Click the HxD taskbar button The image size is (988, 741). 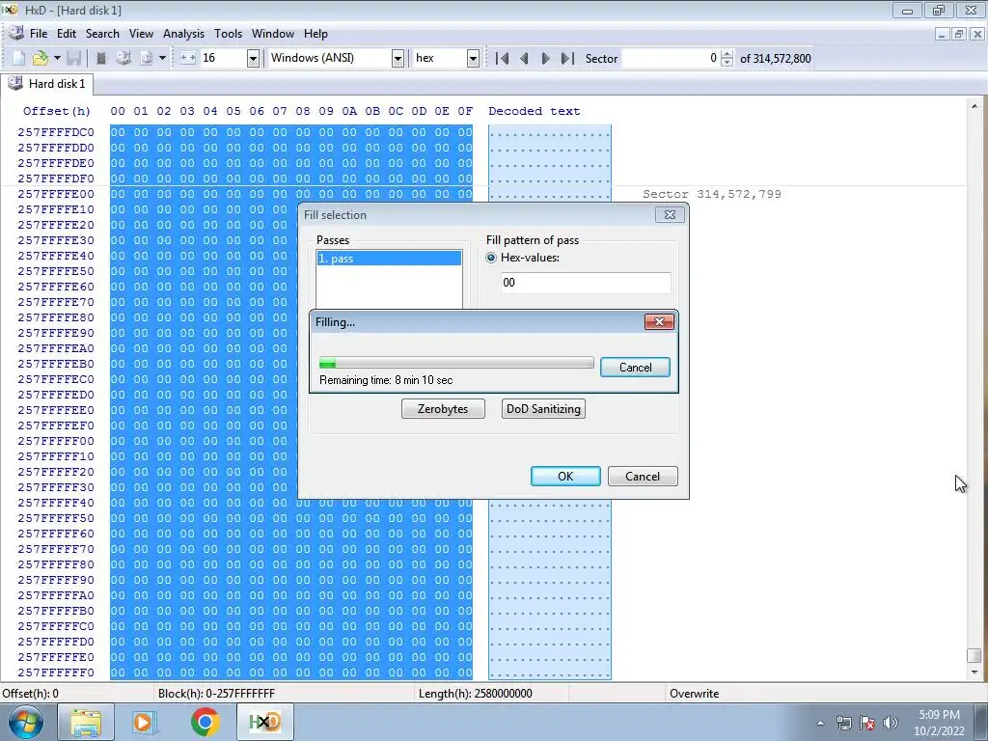point(264,722)
